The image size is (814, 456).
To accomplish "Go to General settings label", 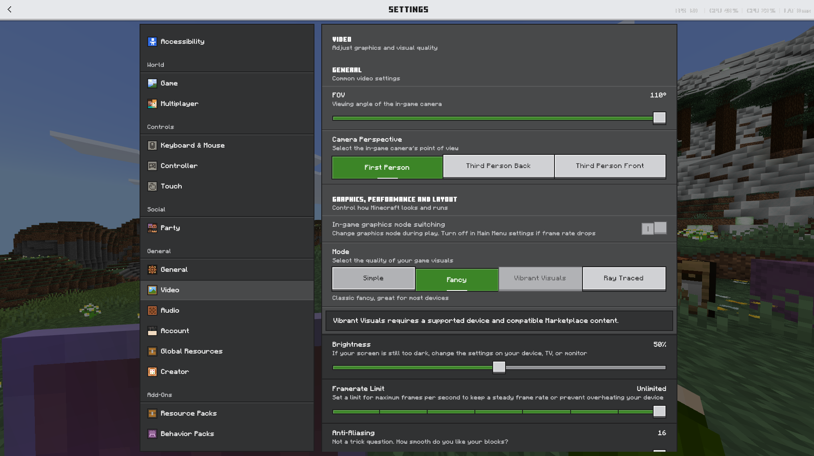I will click(174, 270).
